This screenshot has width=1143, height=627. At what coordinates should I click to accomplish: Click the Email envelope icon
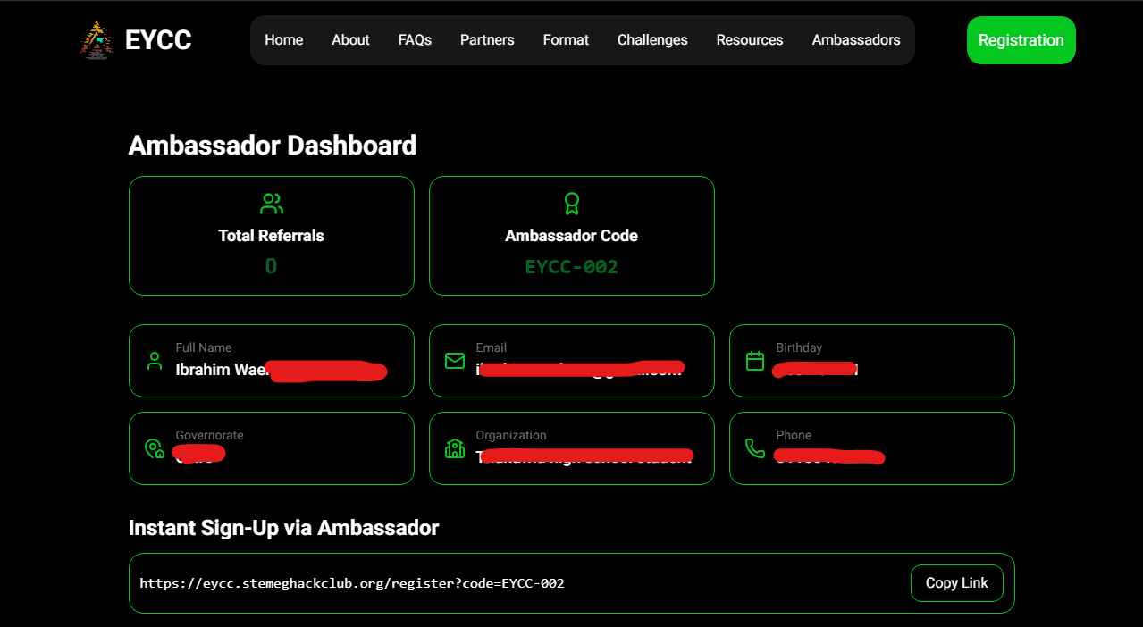[x=455, y=361]
